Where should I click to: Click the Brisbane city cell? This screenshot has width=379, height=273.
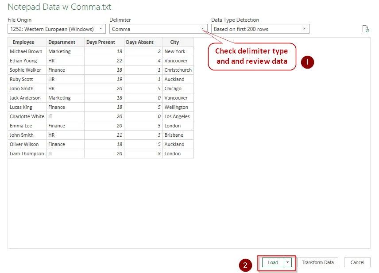(x=178, y=135)
